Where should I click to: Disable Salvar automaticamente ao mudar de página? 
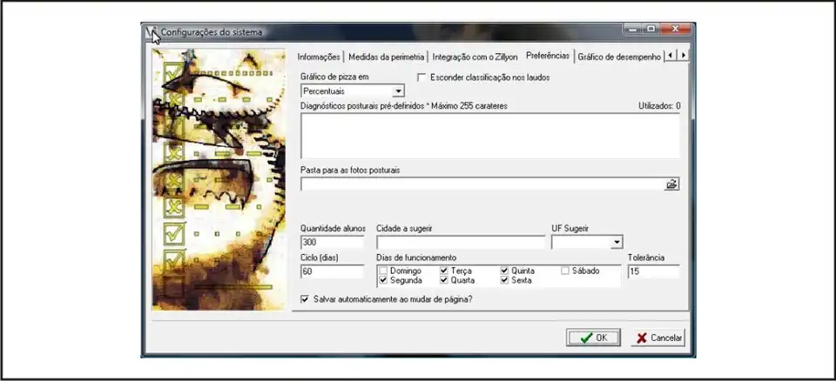click(305, 298)
